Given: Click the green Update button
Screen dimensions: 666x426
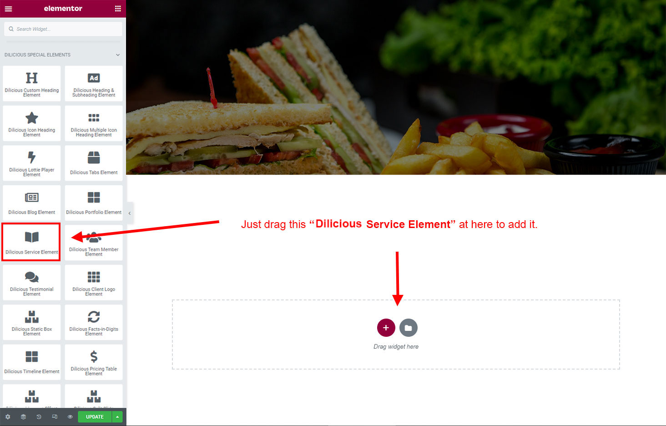Looking at the screenshot, I should click(95, 417).
